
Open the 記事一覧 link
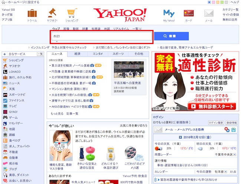pyautogui.click(x=72, y=114)
